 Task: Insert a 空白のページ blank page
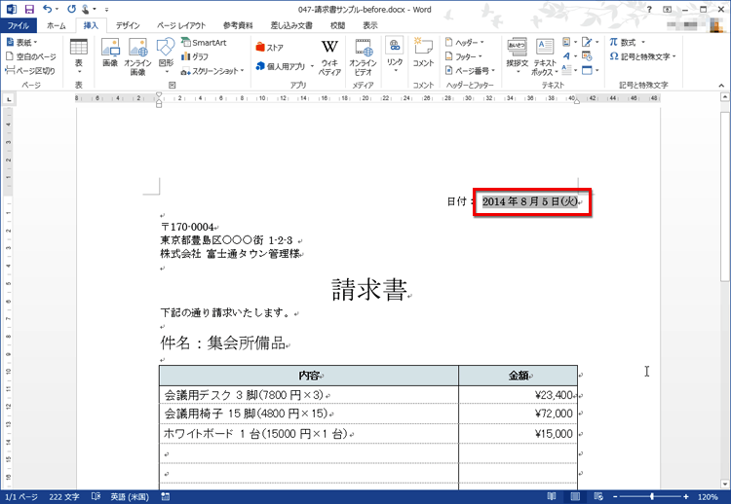(x=31, y=56)
